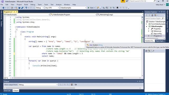Click the Undo arrow icon
The width and height of the screenshot is (169, 95).
(x=26, y=8)
